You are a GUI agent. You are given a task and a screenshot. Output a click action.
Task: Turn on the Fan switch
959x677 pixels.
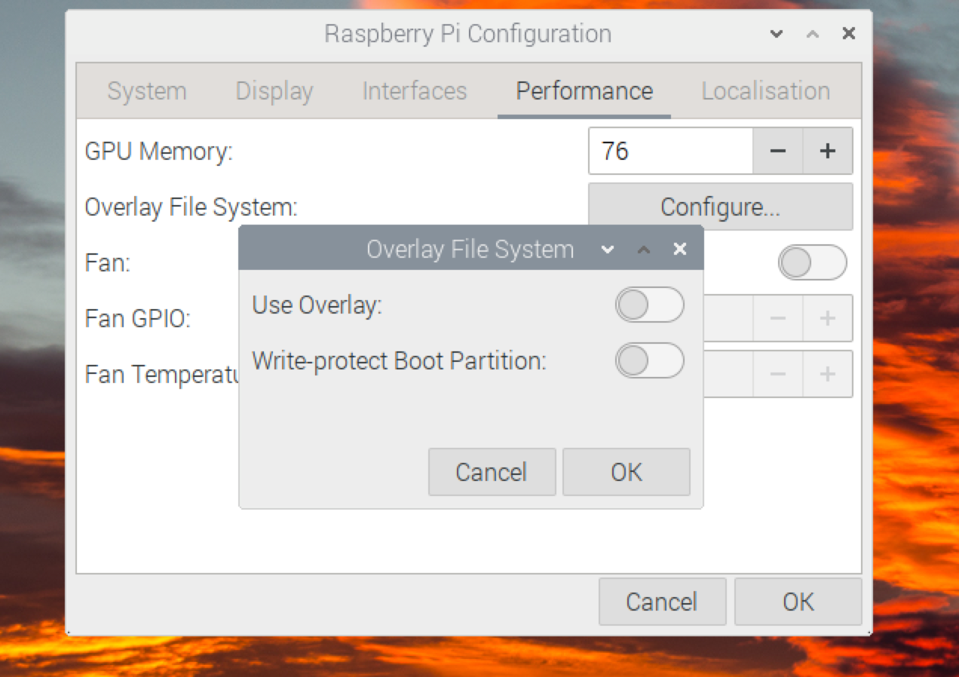[812, 262]
